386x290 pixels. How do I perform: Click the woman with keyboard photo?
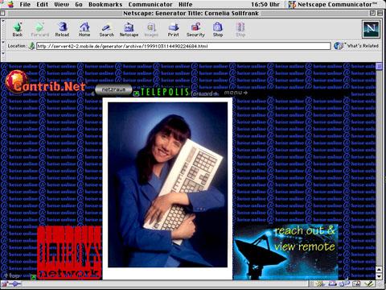[167, 184]
